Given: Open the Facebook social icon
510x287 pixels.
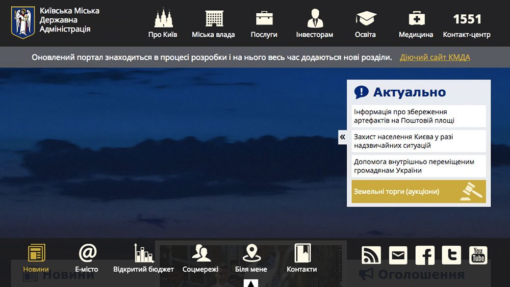Looking at the screenshot, I should (x=425, y=255).
